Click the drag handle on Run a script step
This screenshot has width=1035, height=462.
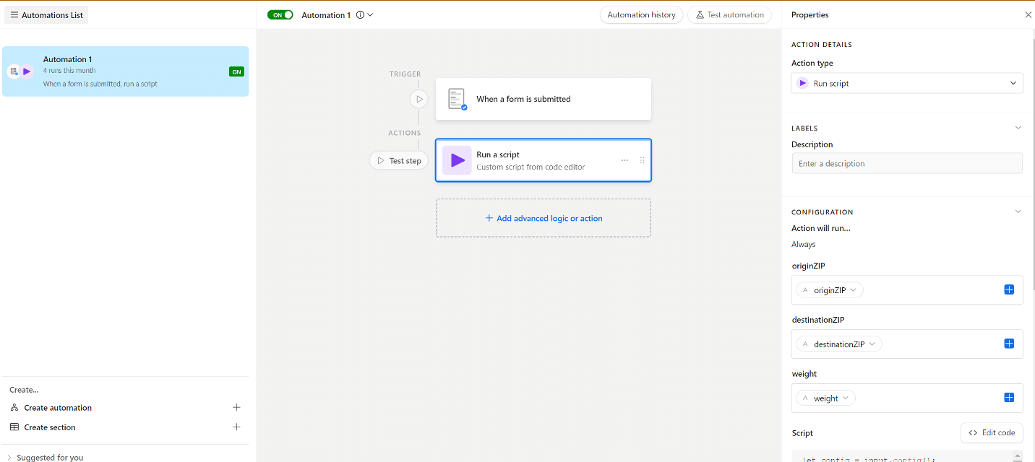point(642,160)
